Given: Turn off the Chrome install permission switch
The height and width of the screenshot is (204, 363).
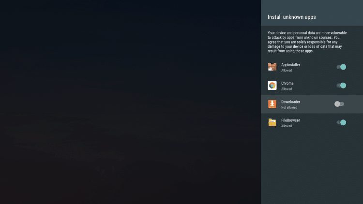Looking at the screenshot, I should click(341, 86).
